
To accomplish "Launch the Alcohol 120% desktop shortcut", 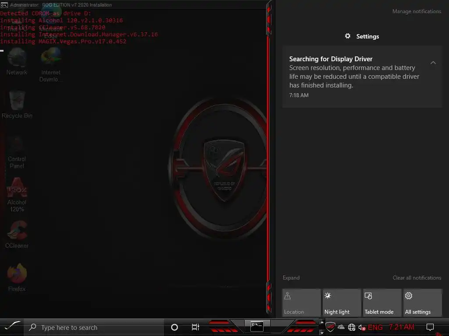I will pos(17,195).
